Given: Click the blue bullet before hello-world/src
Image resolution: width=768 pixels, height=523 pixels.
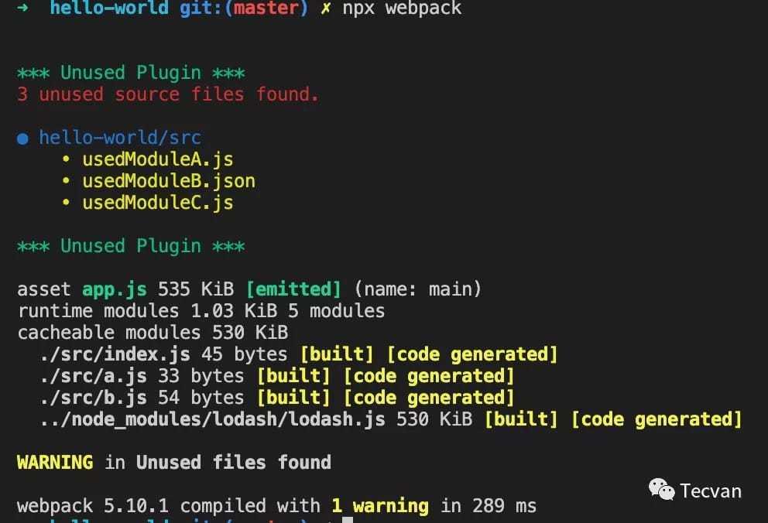Looking at the screenshot, I should [22, 139].
